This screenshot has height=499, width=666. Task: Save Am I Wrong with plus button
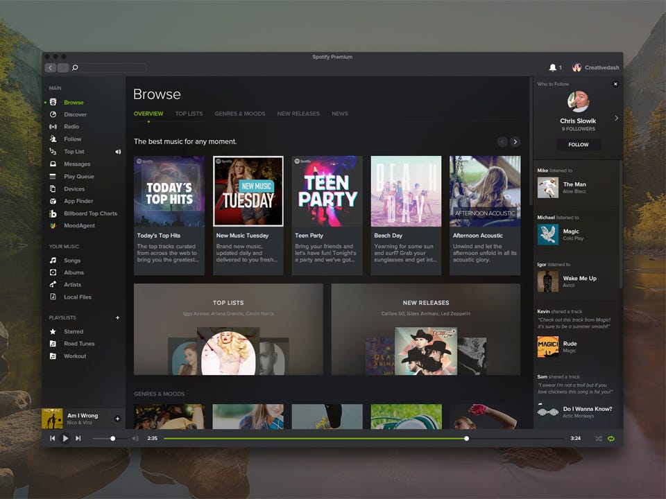point(118,419)
